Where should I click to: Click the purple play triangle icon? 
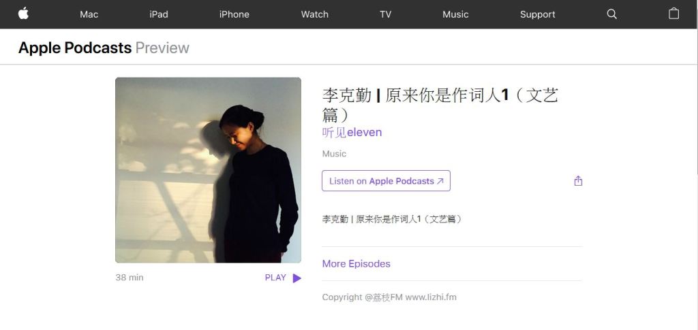tap(297, 278)
